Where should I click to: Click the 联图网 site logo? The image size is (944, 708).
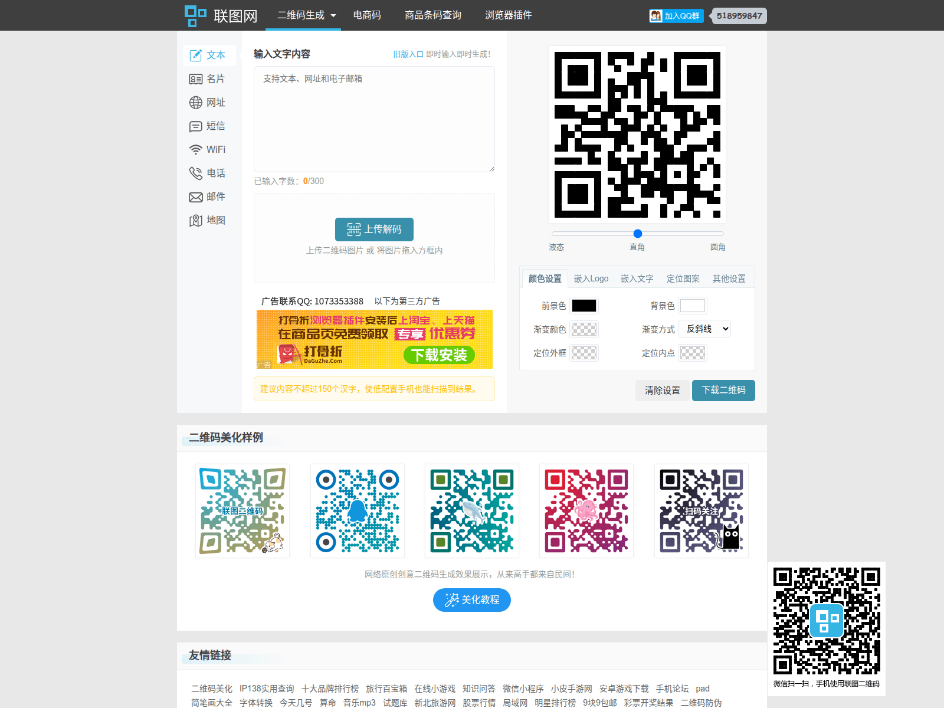[221, 16]
